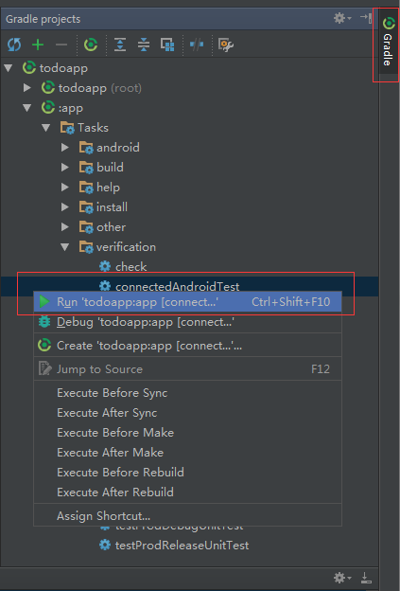Open Gradle Settings via the wrench icon
Image resolution: width=400 pixels, height=591 pixels.
[226, 45]
